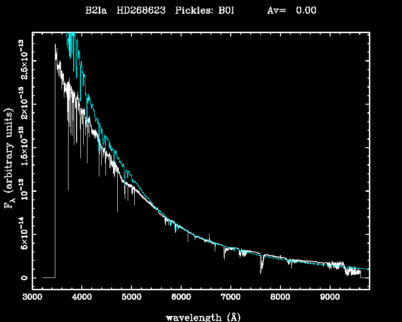402x322 pixels.
Task: Click the wavelength (Å) x-axis label
Action: coord(200,317)
